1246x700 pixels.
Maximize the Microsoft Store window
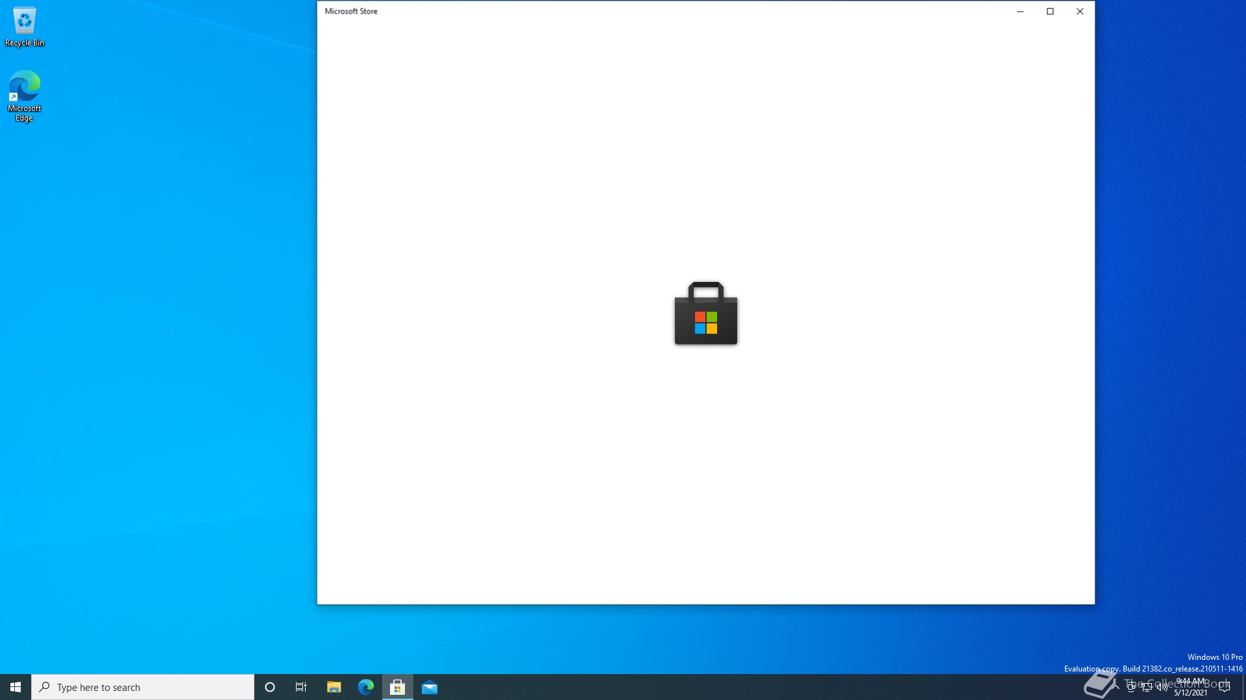(1050, 11)
